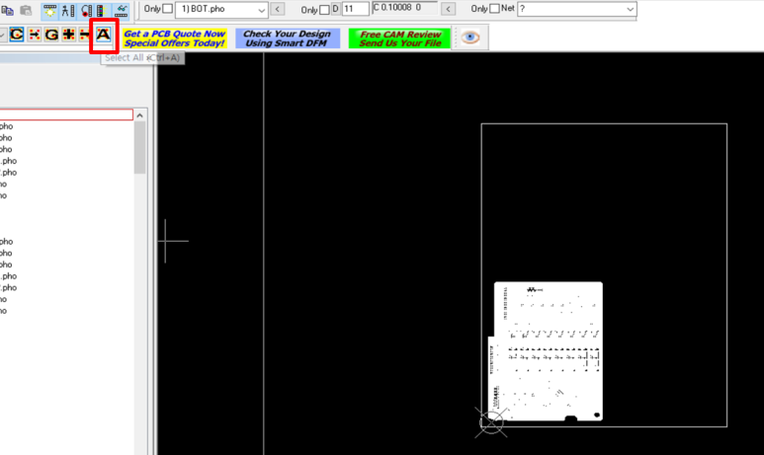Screen dimensions: 764x455
Task: Click the '<' button next to aperture info
Action: (449, 9)
